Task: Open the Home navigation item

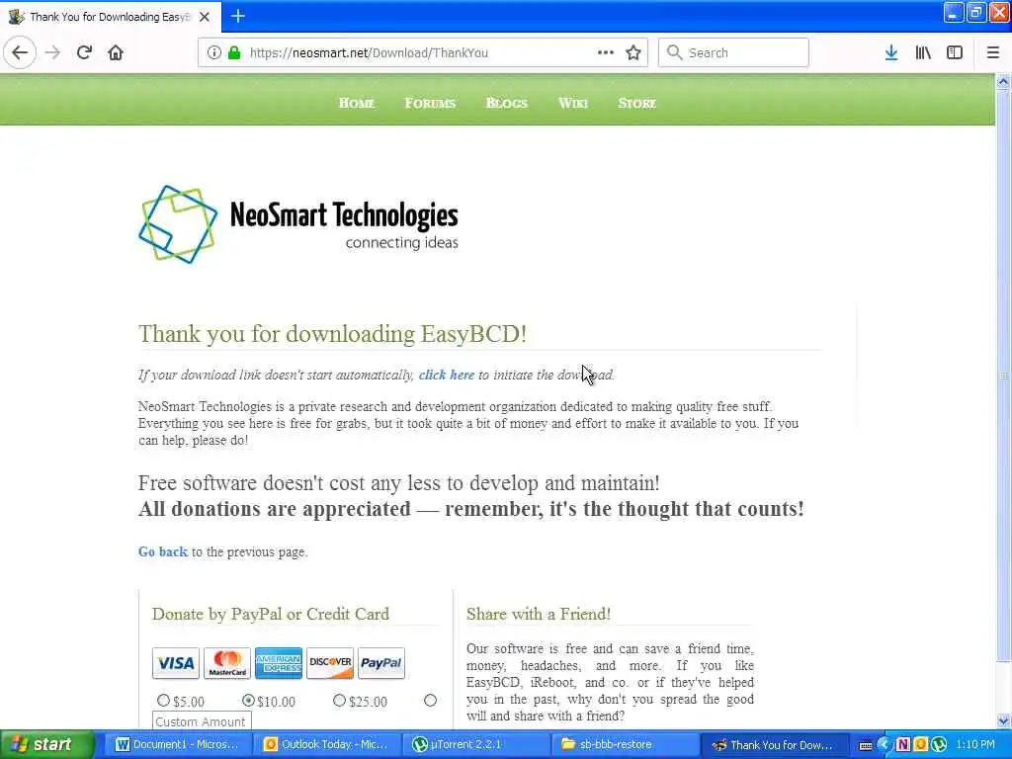Action: point(357,103)
